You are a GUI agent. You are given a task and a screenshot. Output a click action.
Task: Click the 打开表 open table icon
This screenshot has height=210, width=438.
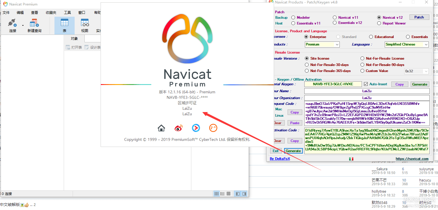pos(68,47)
